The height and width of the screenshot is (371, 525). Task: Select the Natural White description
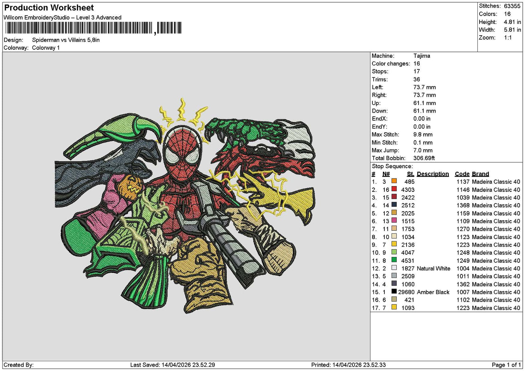(x=433, y=269)
